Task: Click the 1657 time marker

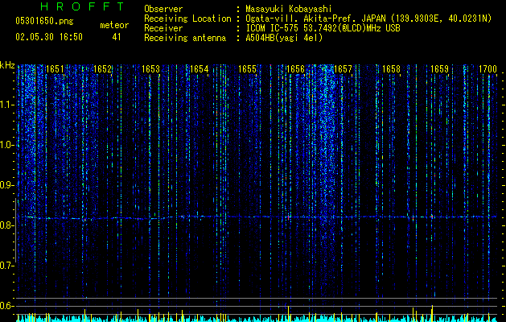Action: pos(343,69)
